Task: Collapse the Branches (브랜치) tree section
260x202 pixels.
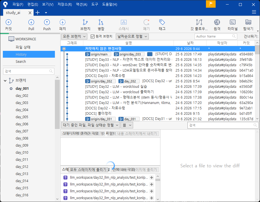Action: [x=5, y=81]
